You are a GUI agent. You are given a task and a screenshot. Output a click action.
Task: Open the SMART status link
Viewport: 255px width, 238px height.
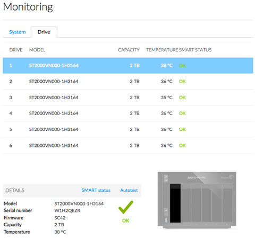(96, 190)
